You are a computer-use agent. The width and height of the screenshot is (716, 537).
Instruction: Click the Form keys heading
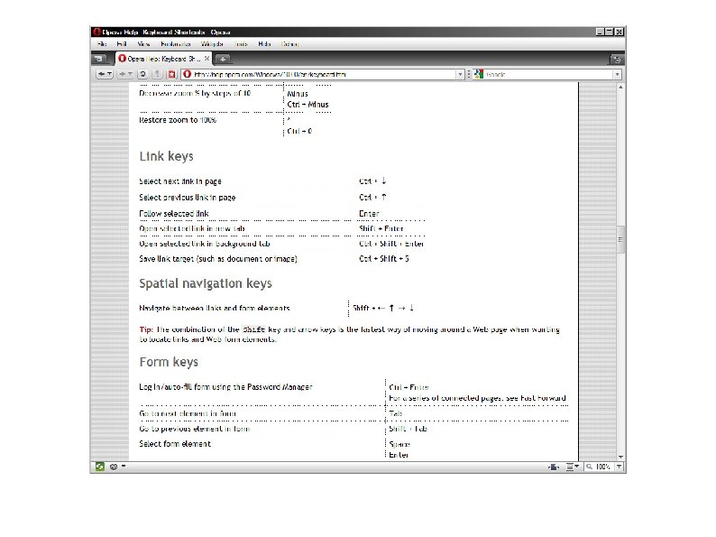click(169, 362)
